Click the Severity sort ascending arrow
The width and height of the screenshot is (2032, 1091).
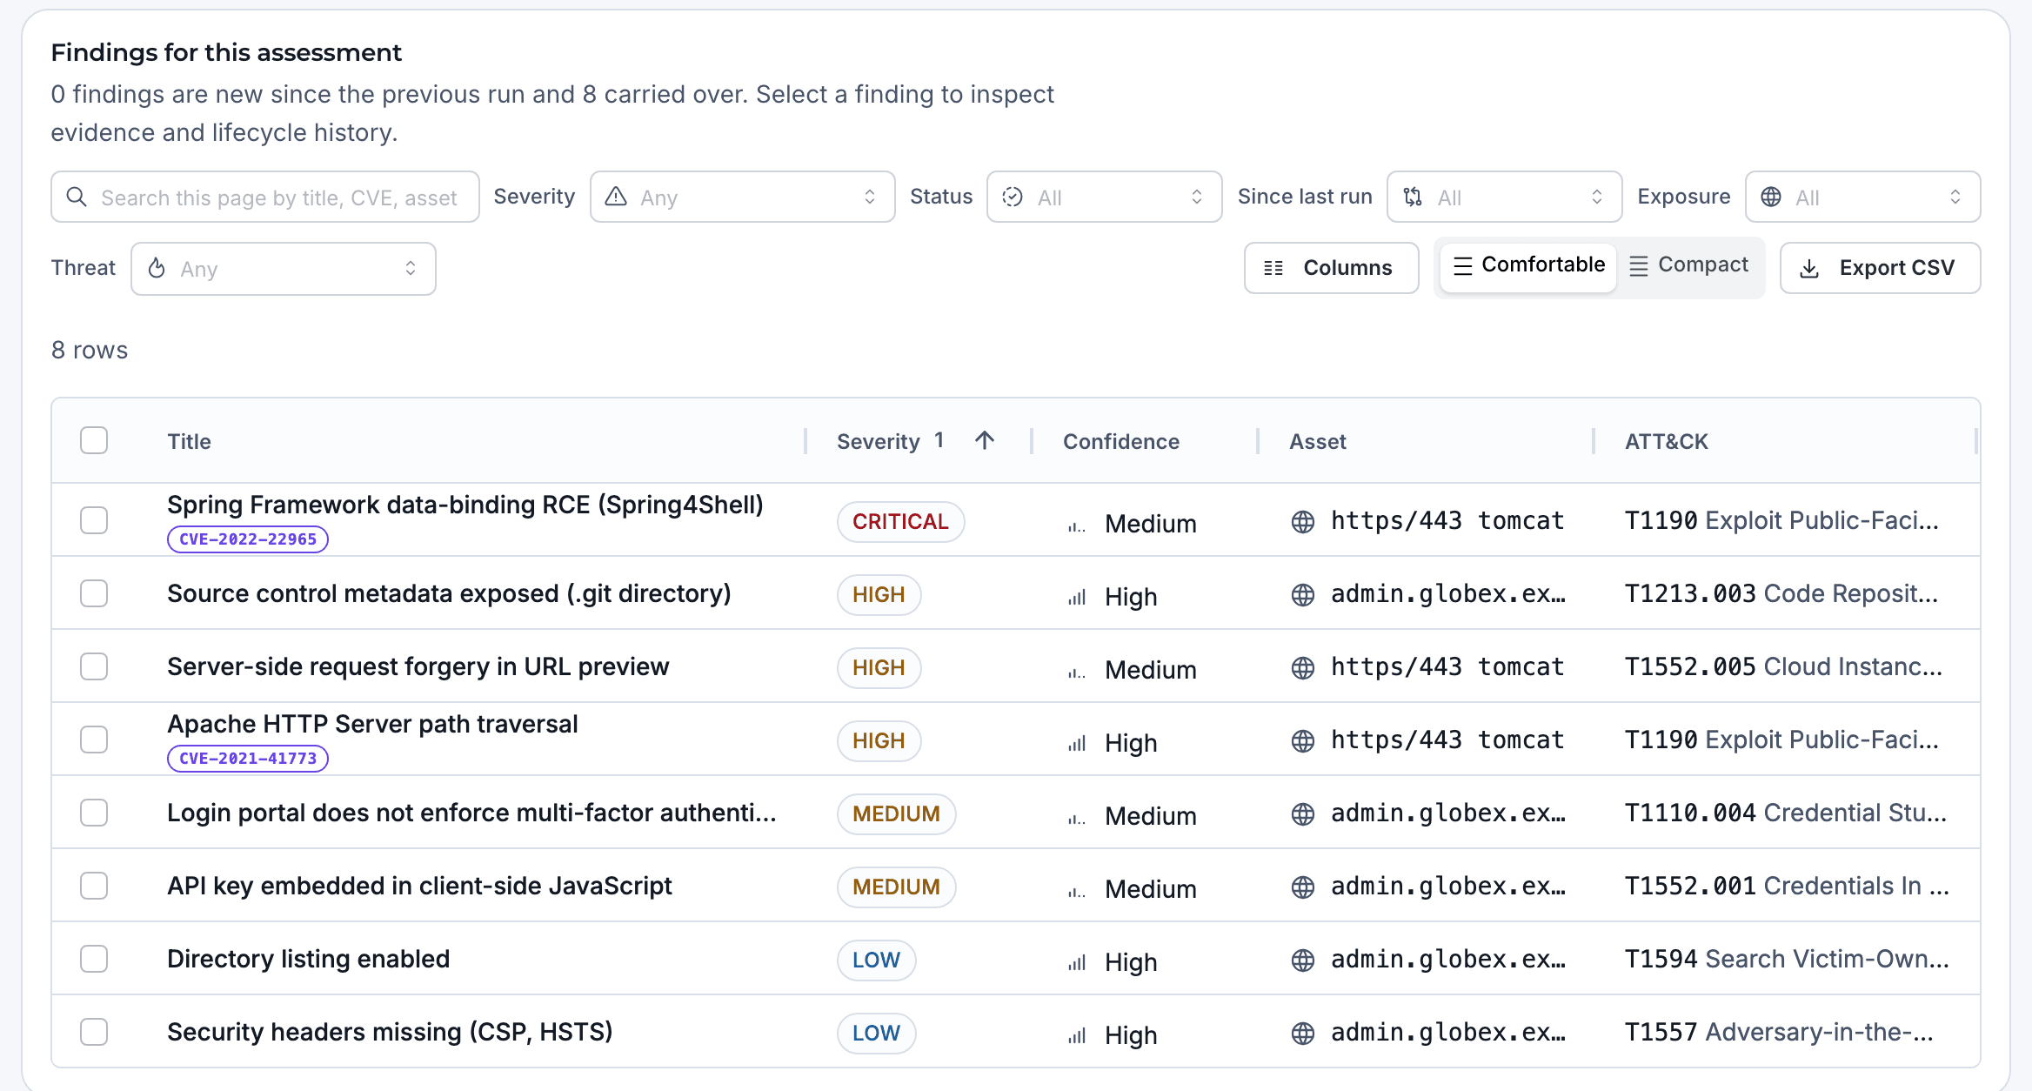click(x=985, y=440)
